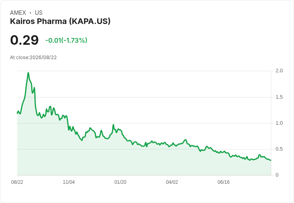Click the -0.01(-1.73%) price change
The width and height of the screenshot is (294, 203).
pos(66,40)
